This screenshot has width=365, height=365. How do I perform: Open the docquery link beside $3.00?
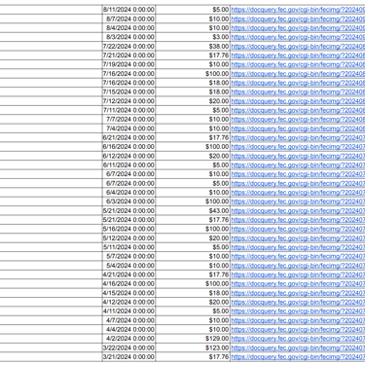[298, 37]
